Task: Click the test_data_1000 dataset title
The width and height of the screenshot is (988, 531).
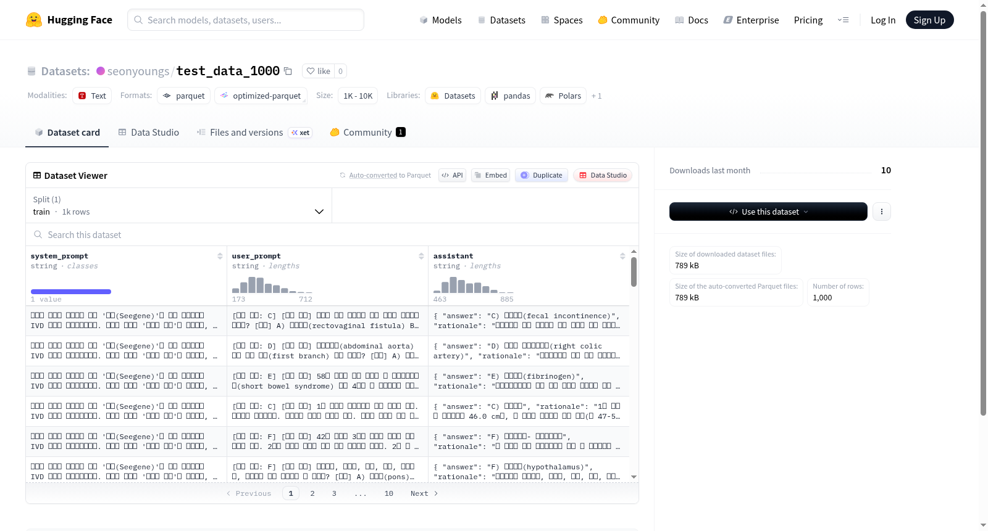Action: 228,71
